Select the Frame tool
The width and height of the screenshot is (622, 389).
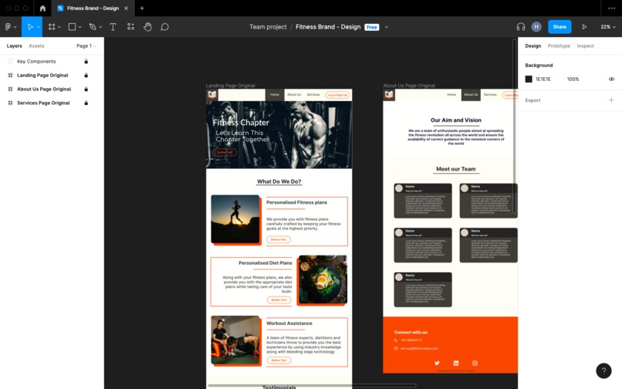click(x=52, y=26)
